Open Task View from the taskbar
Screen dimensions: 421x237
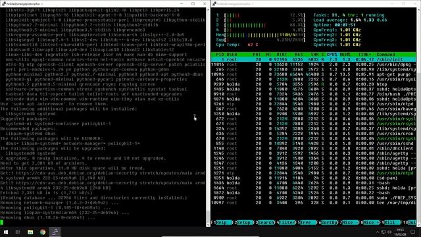tap(18, 232)
